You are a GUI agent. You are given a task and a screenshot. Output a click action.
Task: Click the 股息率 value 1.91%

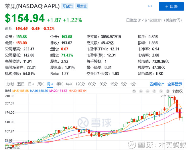point(70,68)
